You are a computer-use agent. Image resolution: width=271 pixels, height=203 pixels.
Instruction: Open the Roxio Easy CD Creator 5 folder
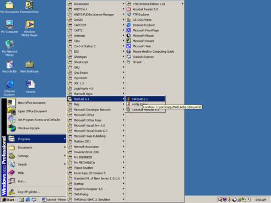pos(96,173)
